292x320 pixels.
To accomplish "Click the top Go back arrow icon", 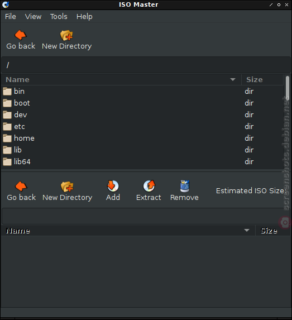I will [21, 35].
